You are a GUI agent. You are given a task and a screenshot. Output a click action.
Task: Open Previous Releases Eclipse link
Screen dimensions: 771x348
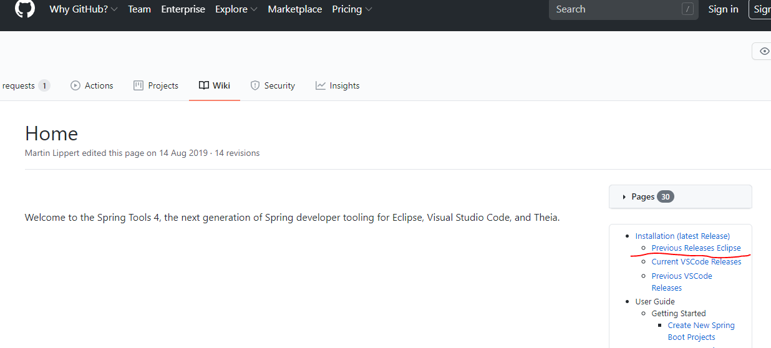[x=696, y=248]
